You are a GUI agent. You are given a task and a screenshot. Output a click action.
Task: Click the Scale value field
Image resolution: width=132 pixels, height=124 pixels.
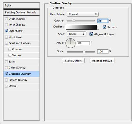pos(103,51)
